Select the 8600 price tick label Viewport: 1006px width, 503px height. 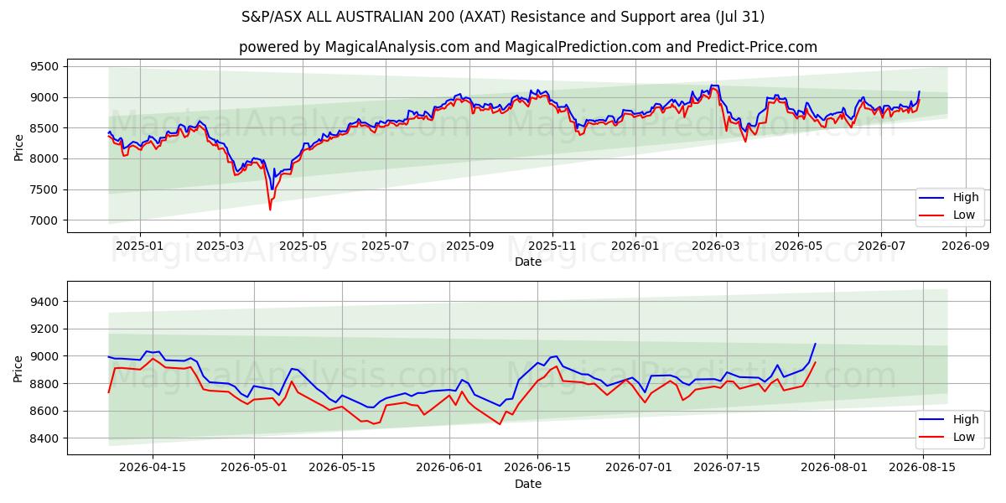click(45, 411)
